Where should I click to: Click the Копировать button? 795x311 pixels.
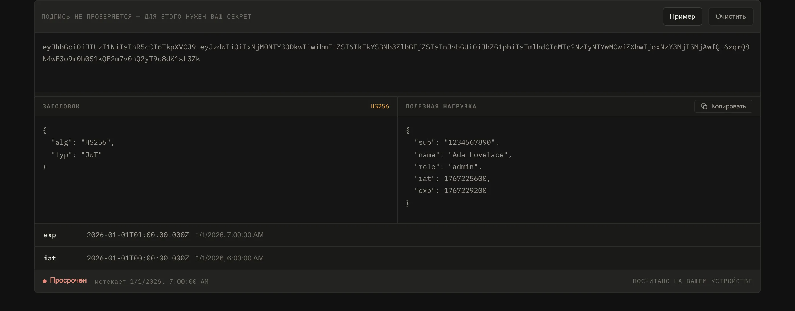pyautogui.click(x=723, y=106)
